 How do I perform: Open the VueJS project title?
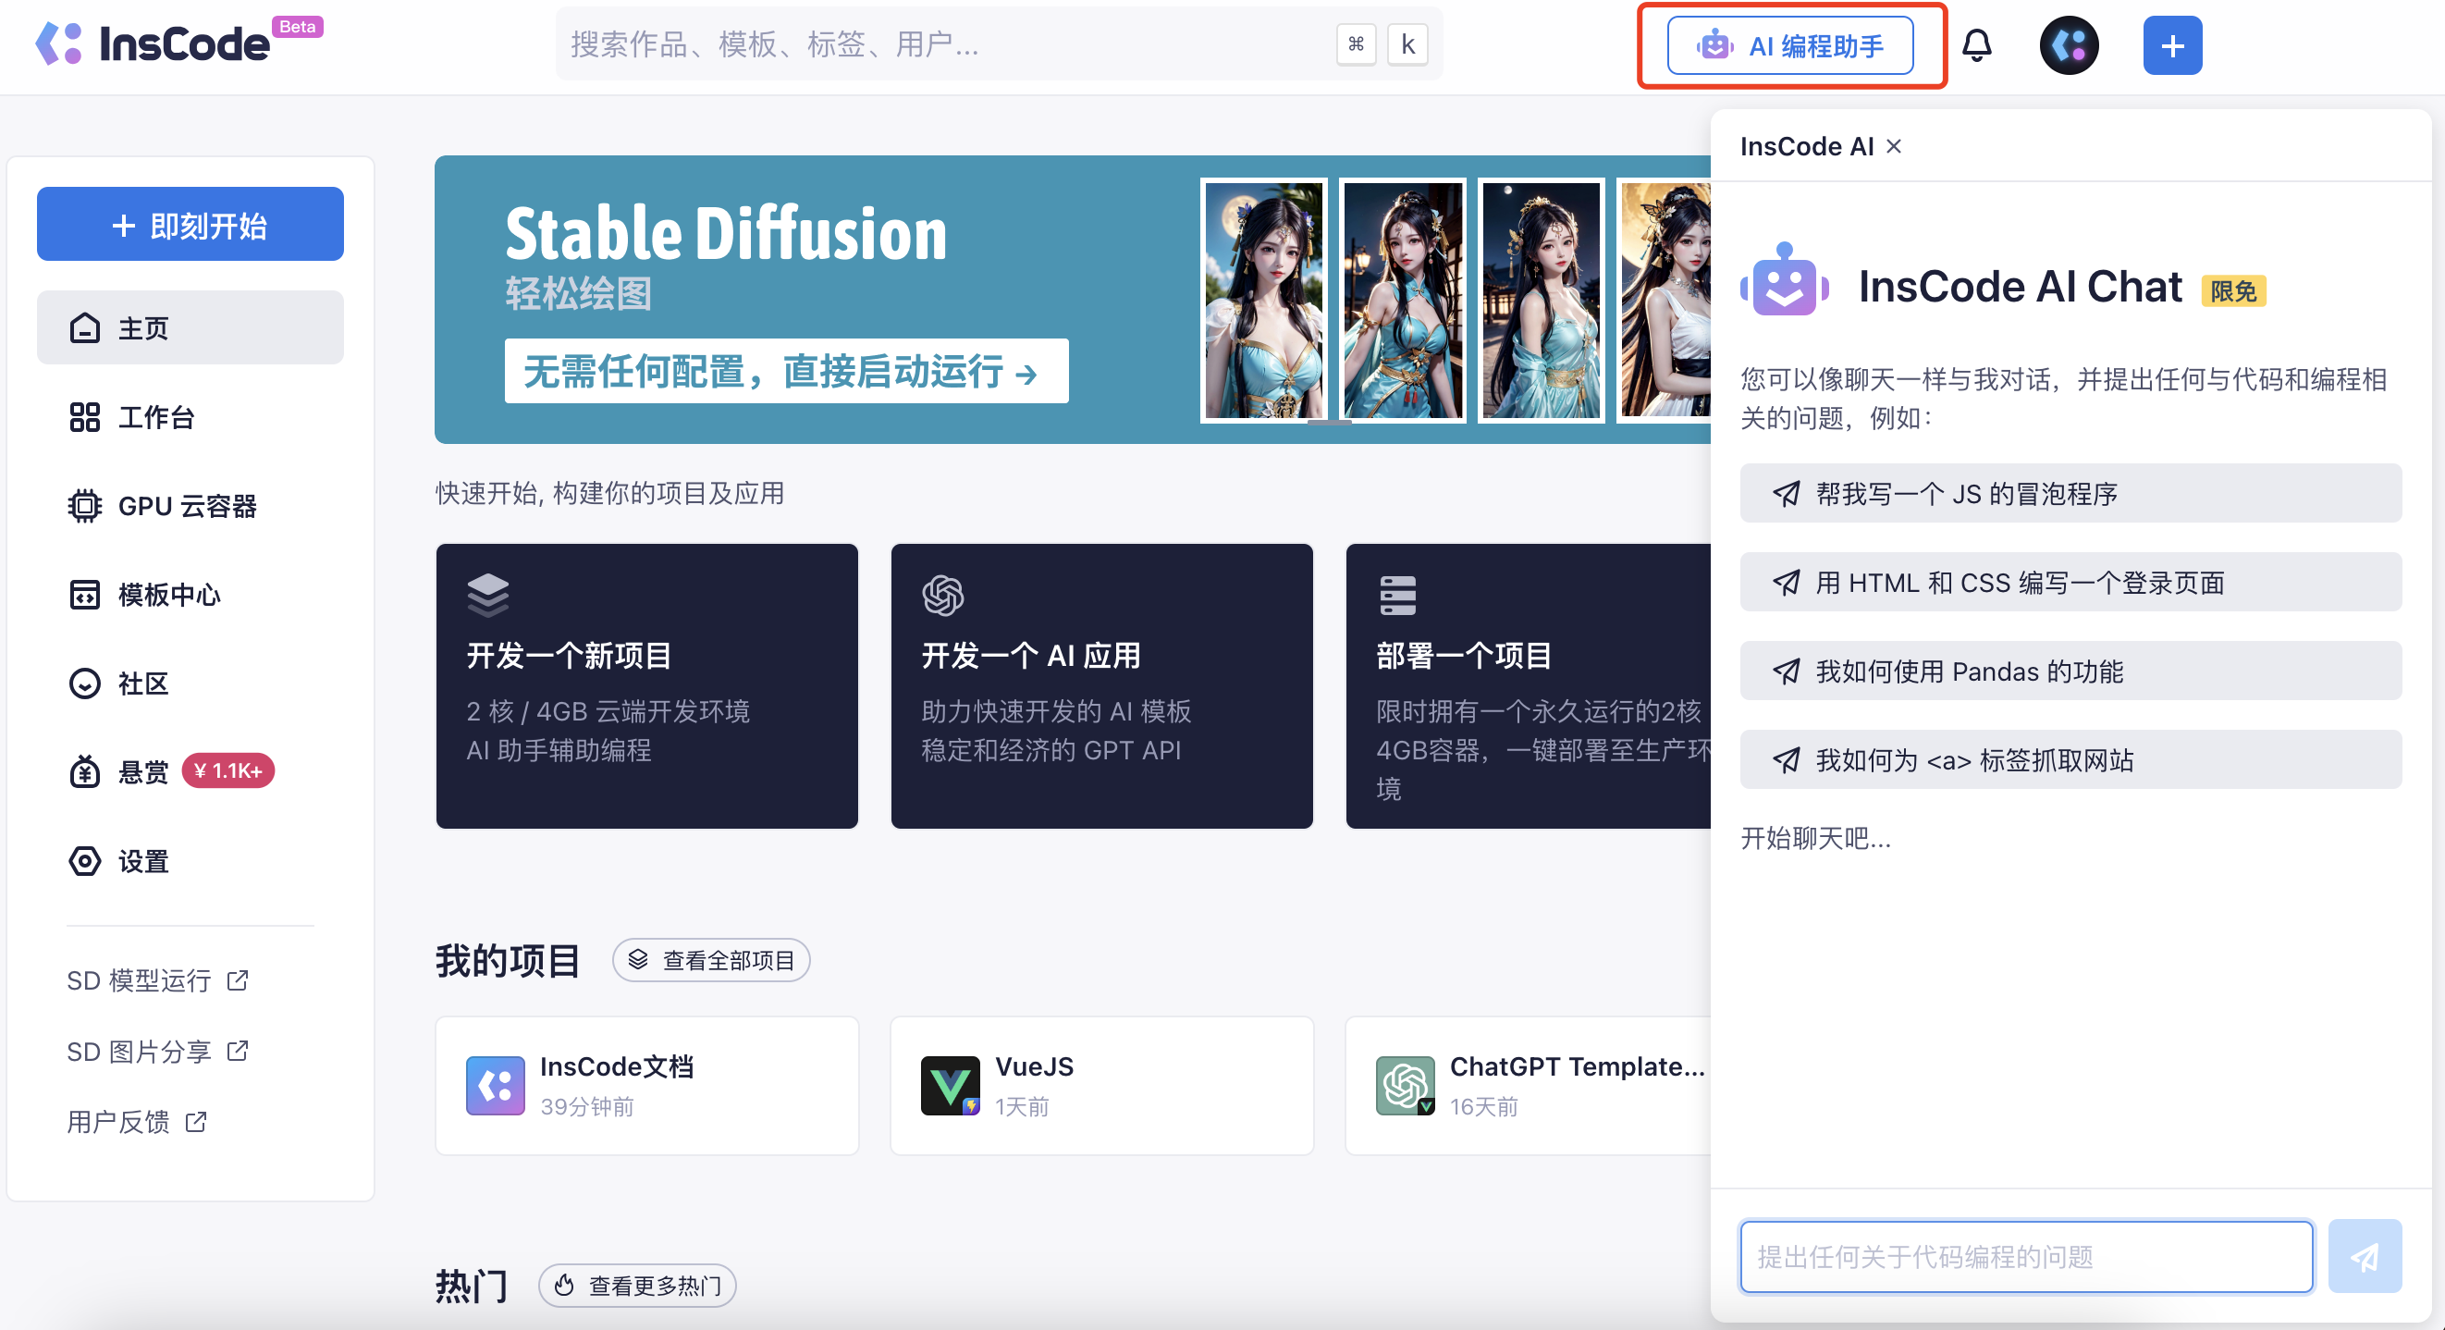tap(1034, 1066)
